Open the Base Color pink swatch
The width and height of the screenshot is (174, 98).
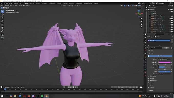pos(165,62)
